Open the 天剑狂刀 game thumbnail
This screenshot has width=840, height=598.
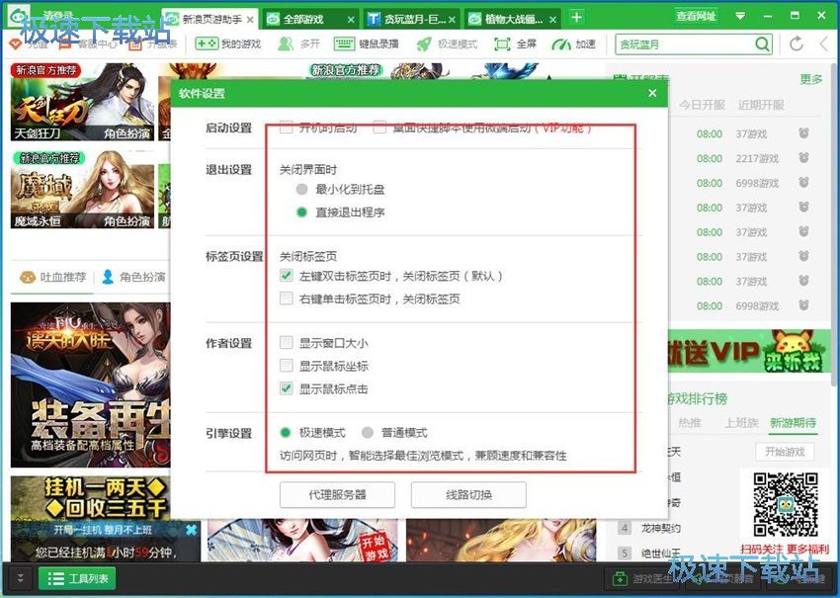(82, 103)
